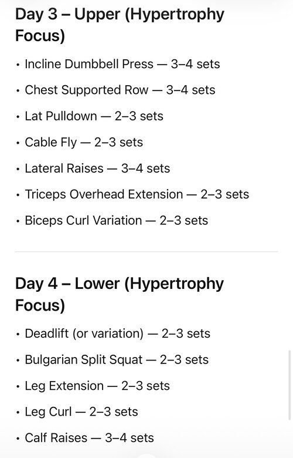Click the bullet before Lat Pulldown
Image resolution: width=293 pixels, height=458 pixels.
tap(18, 117)
